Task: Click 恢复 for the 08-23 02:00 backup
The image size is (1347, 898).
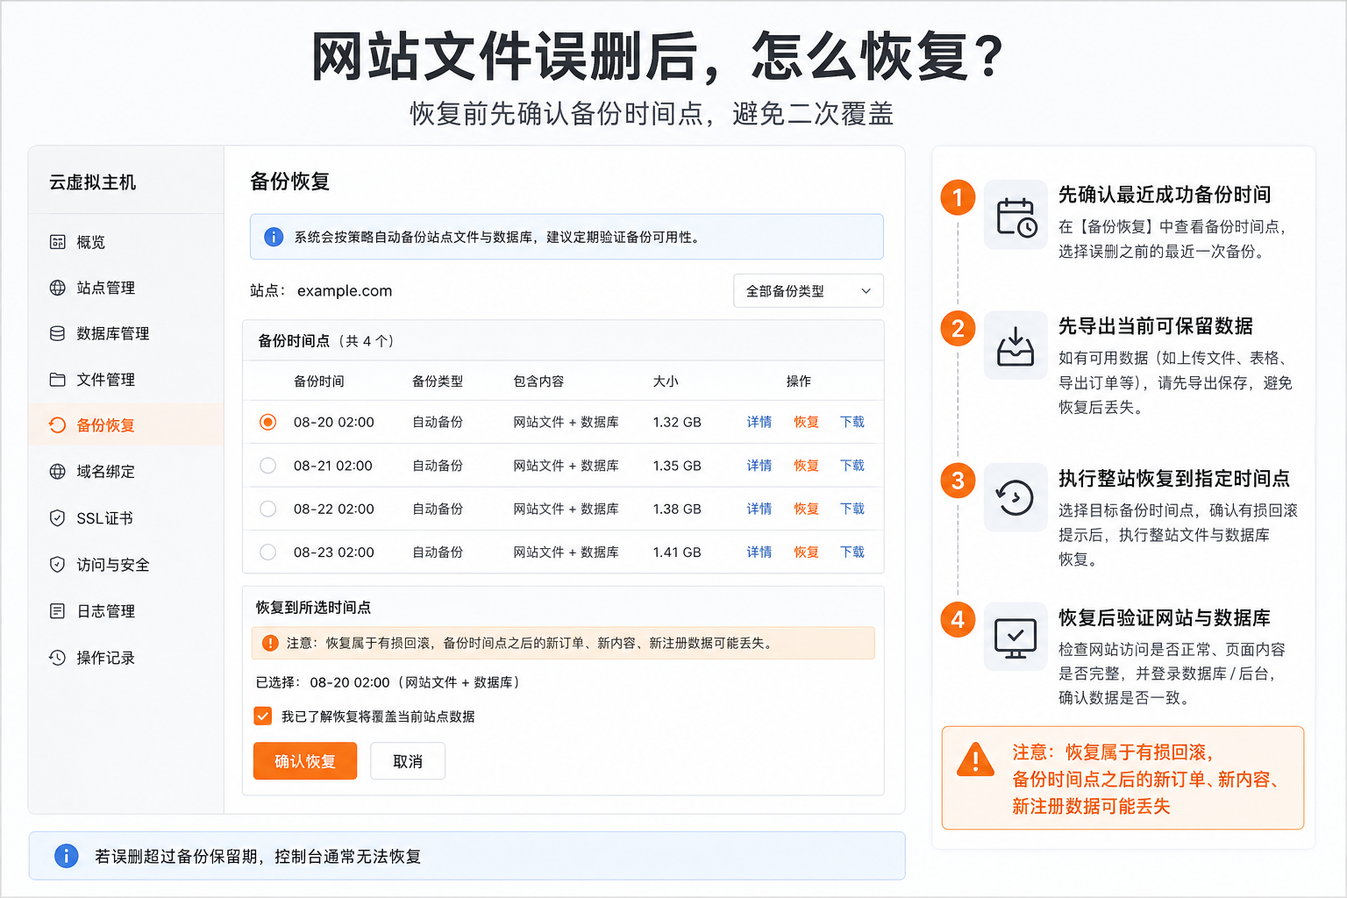Action: pos(806,552)
